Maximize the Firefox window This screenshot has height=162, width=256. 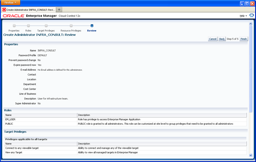coord(247,4)
